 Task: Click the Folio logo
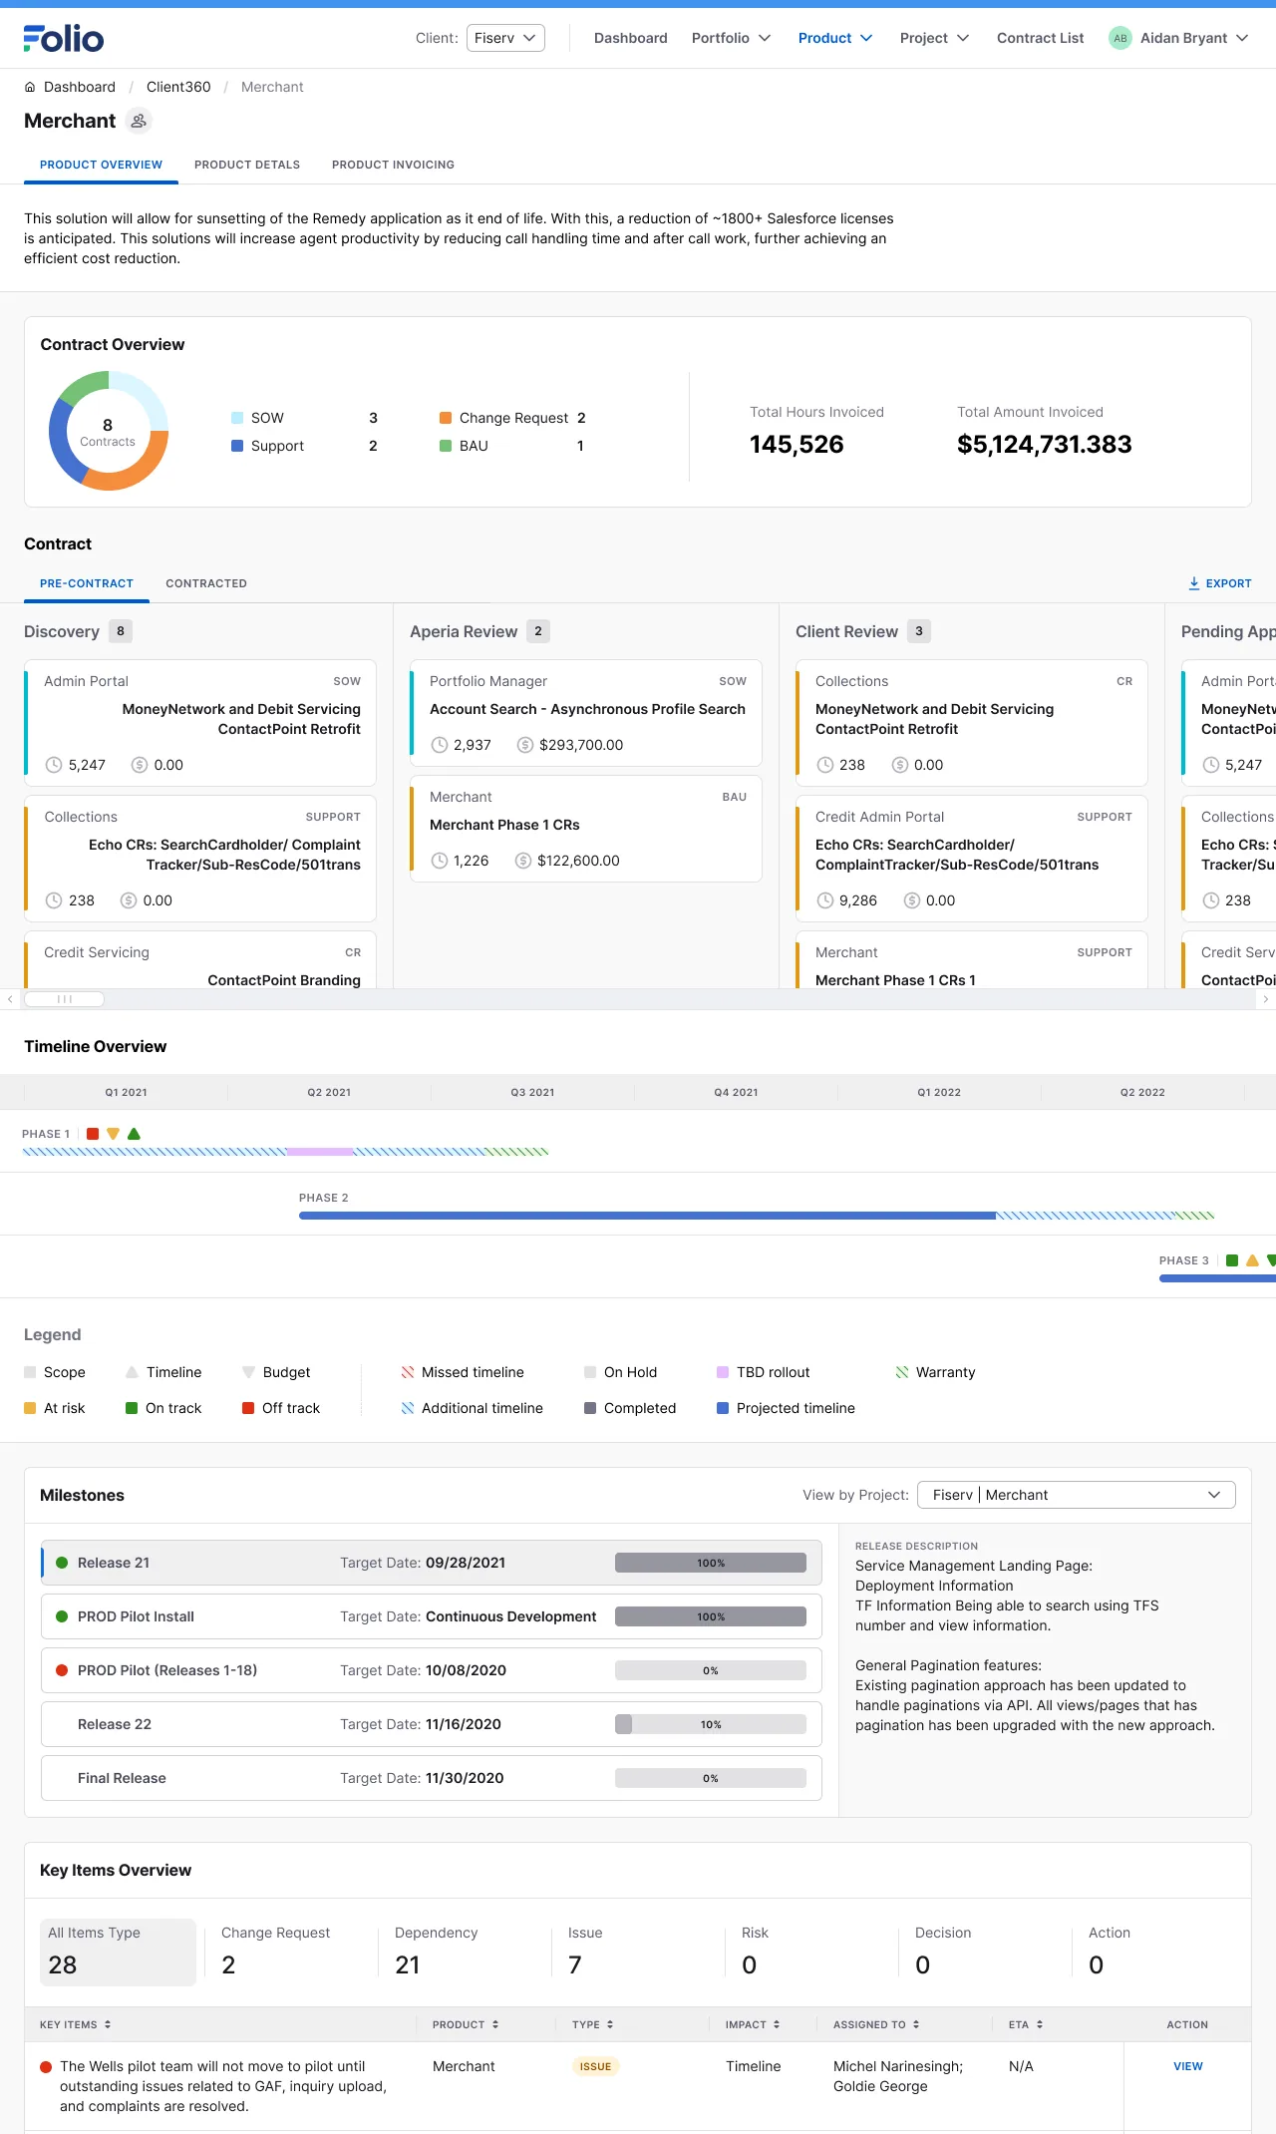click(64, 38)
